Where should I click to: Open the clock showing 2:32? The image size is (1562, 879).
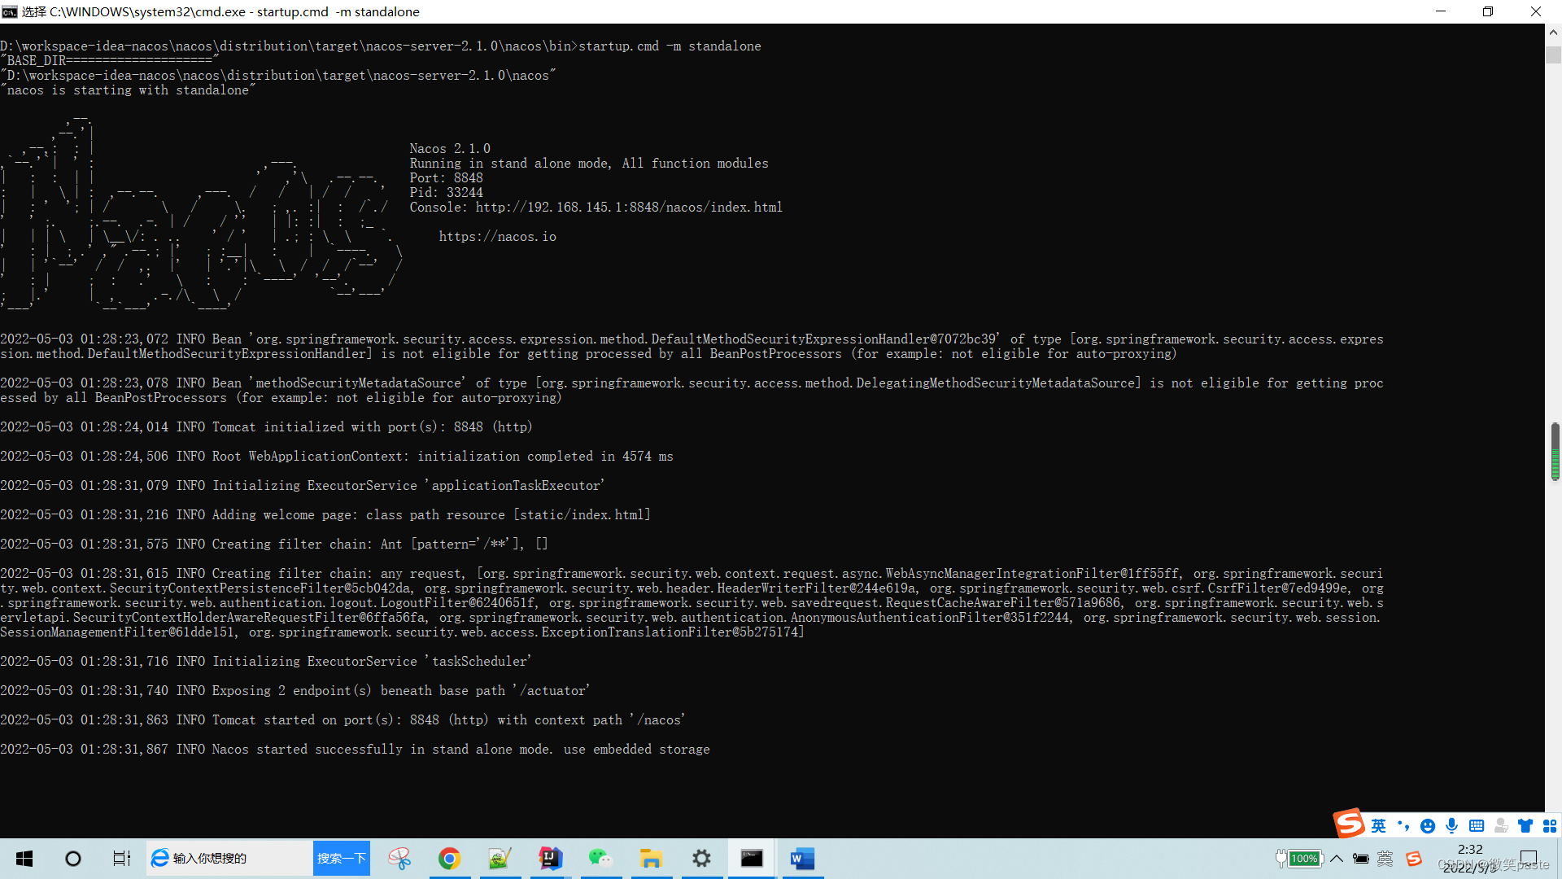click(x=1470, y=849)
